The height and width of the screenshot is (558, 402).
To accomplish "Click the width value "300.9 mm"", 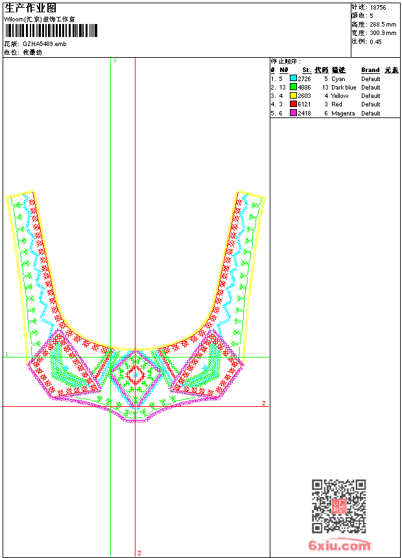I will [x=383, y=33].
